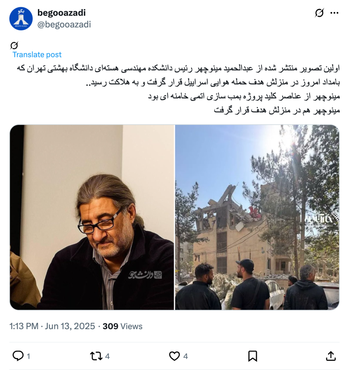
Task: Open the 1:13 PM · Jun 13, 2025 timestamp
Action: tap(52, 326)
